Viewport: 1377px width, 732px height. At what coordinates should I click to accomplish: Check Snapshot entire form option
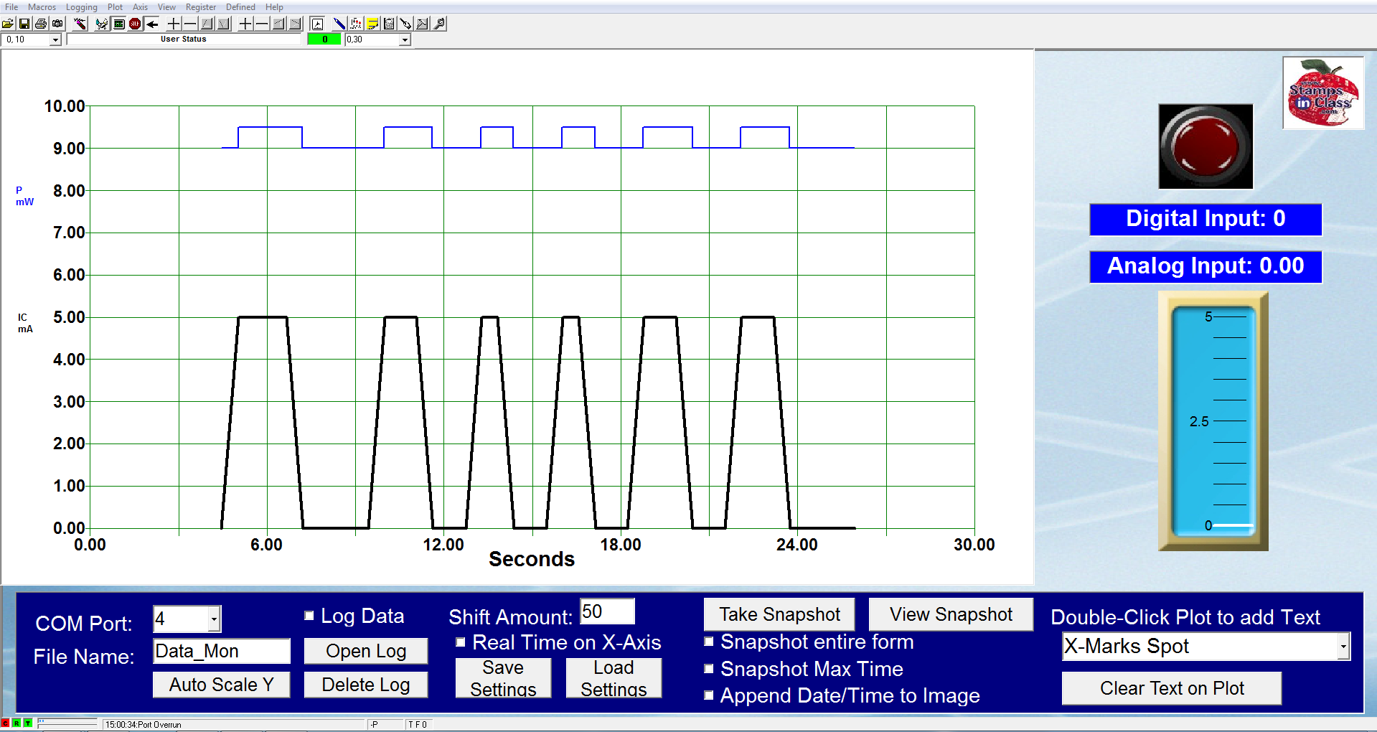point(709,642)
